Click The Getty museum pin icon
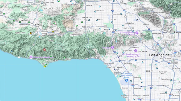The width and height of the screenshot is (181, 101). click(113, 47)
